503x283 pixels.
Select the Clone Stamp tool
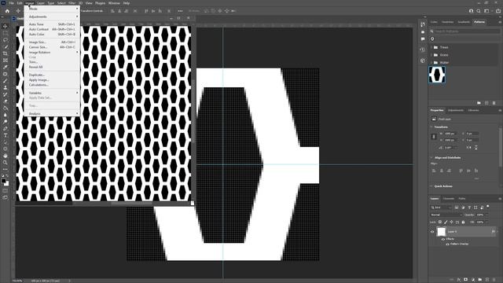[x=6, y=87]
